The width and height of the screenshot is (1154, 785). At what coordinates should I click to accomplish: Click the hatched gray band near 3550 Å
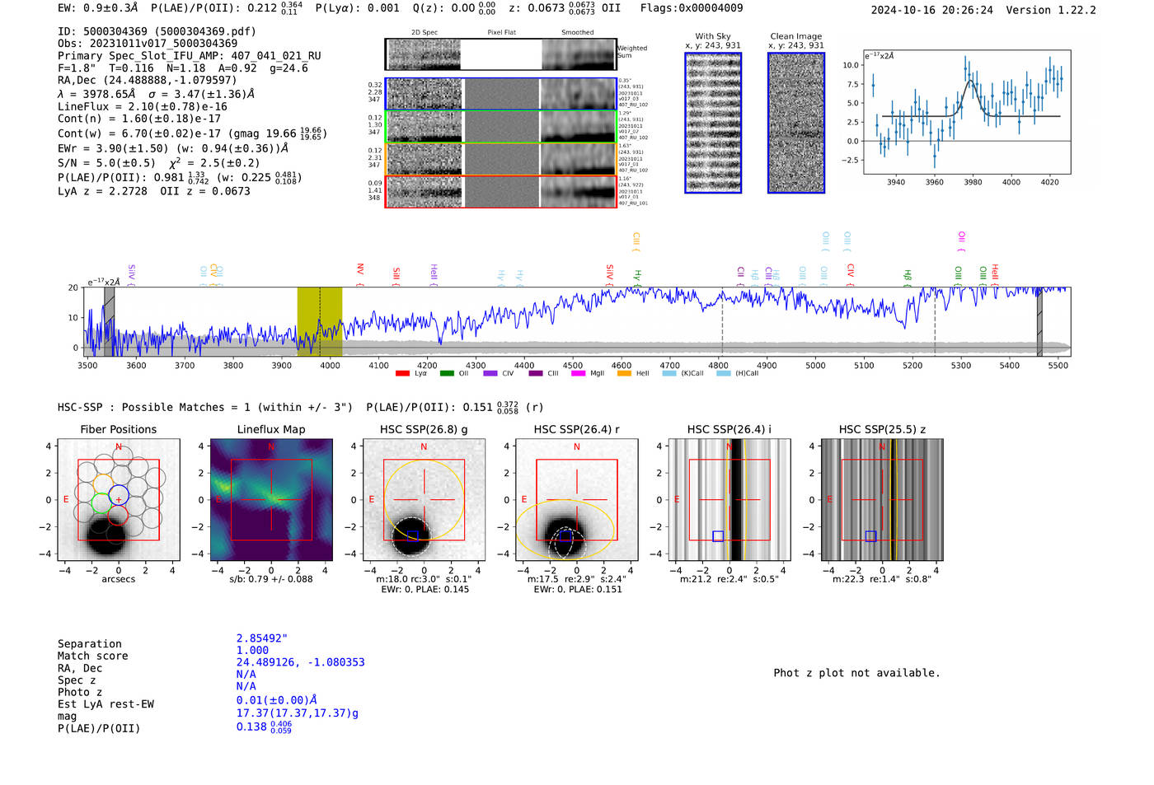click(109, 321)
